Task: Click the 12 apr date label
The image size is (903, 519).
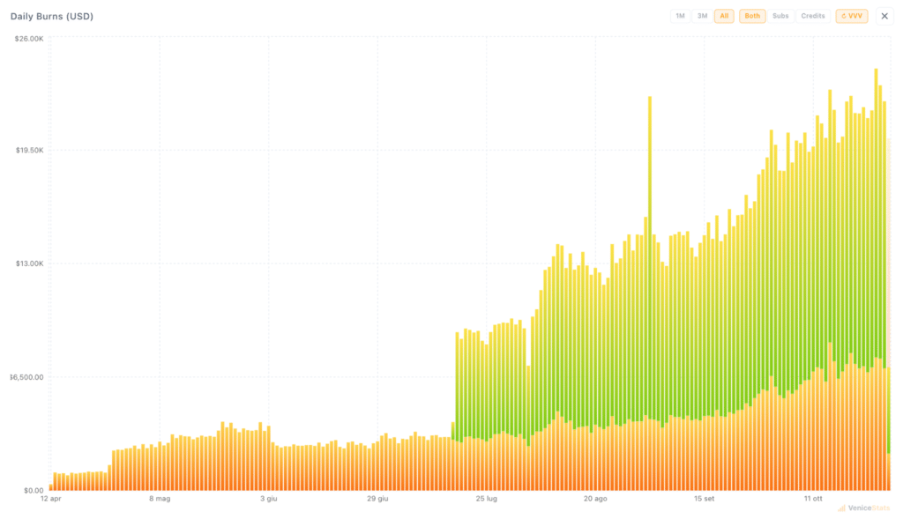Action: pyautogui.click(x=50, y=498)
